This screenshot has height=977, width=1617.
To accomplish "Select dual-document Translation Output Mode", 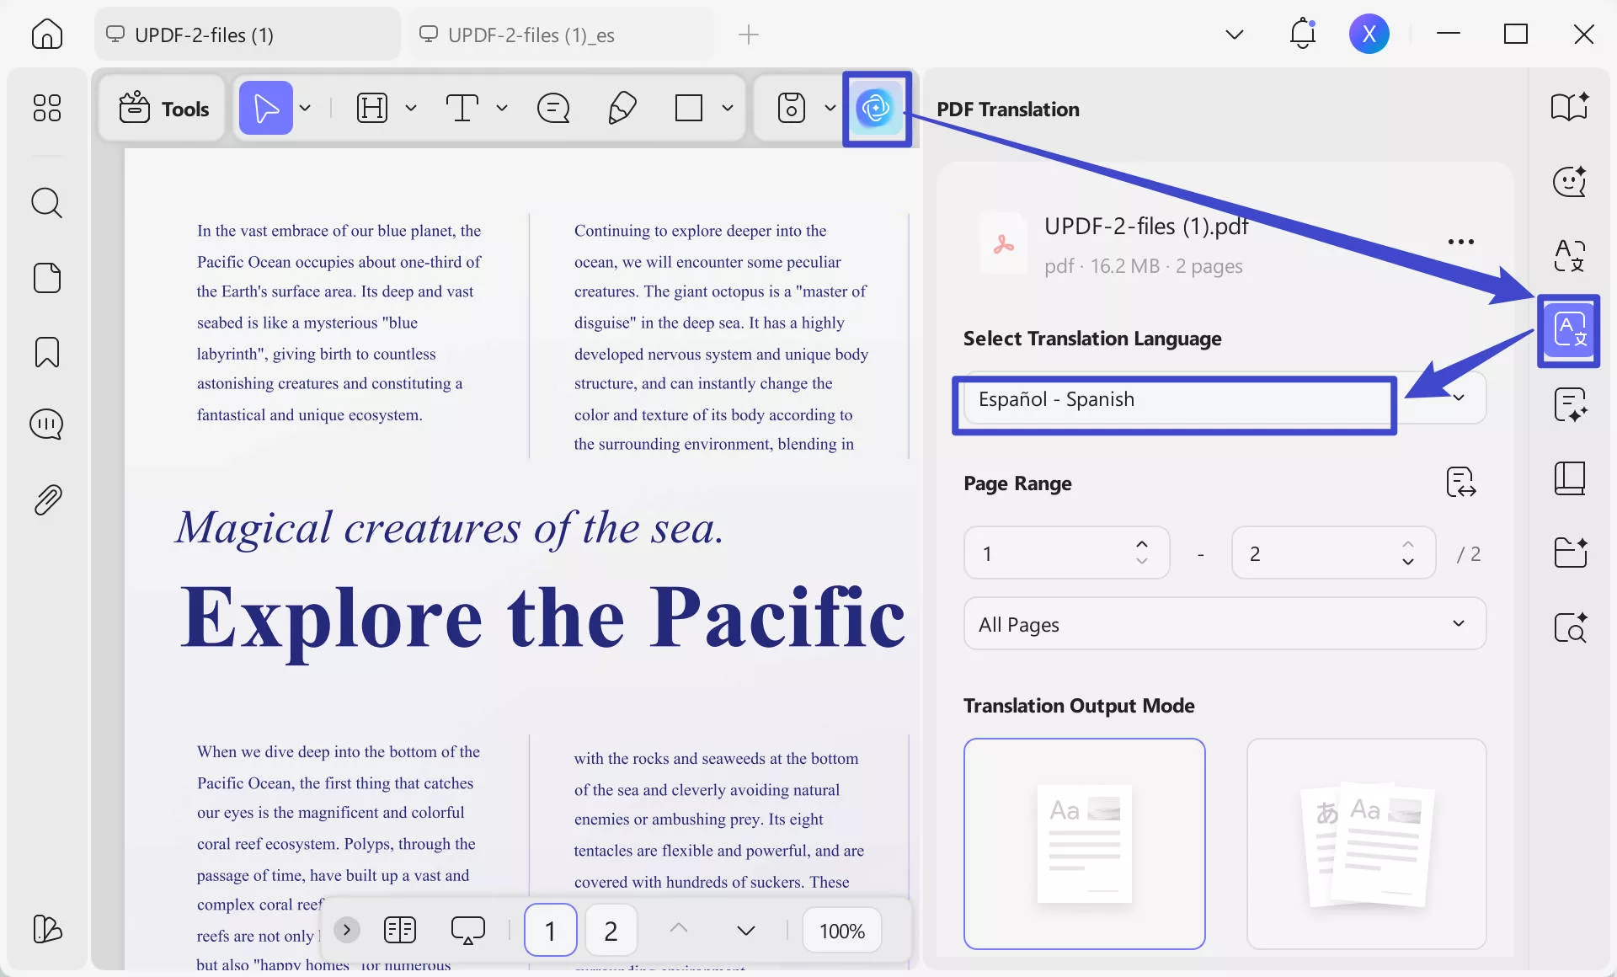I will [x=1366, y=844].
